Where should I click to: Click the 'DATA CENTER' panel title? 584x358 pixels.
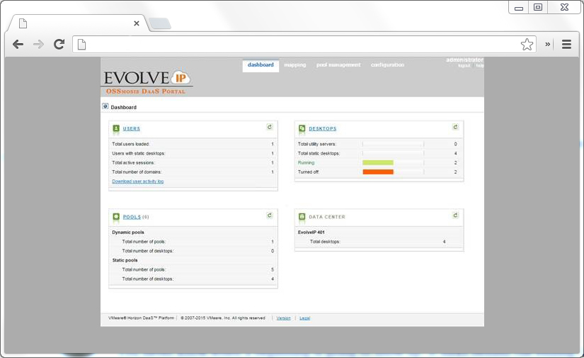point(327,217)
